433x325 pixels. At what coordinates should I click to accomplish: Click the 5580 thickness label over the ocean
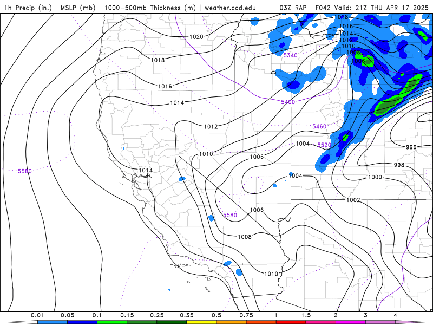coord(25,171)
